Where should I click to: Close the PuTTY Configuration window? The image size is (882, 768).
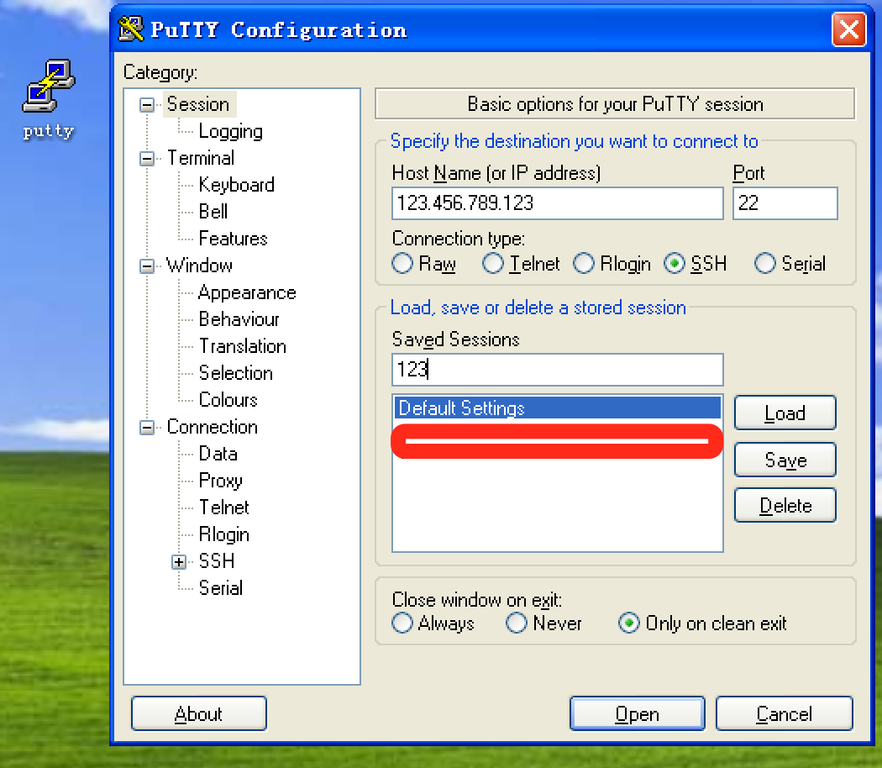click(x=848, y=29)
